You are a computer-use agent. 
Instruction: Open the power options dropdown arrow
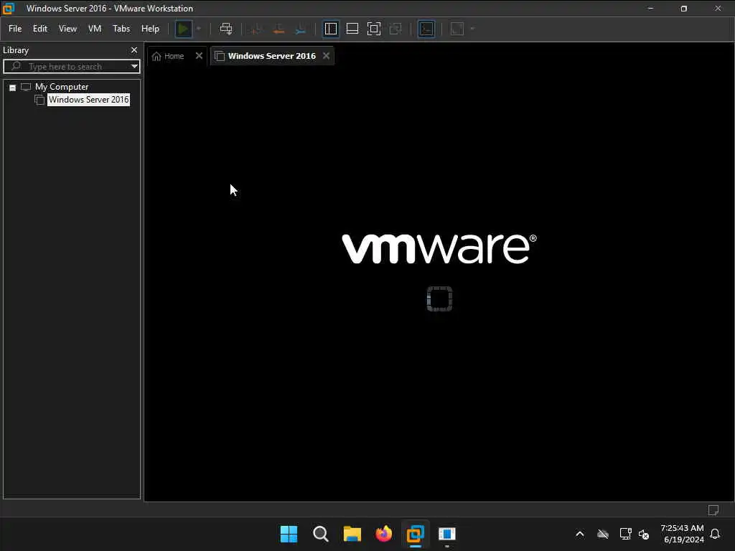[199, 29]
